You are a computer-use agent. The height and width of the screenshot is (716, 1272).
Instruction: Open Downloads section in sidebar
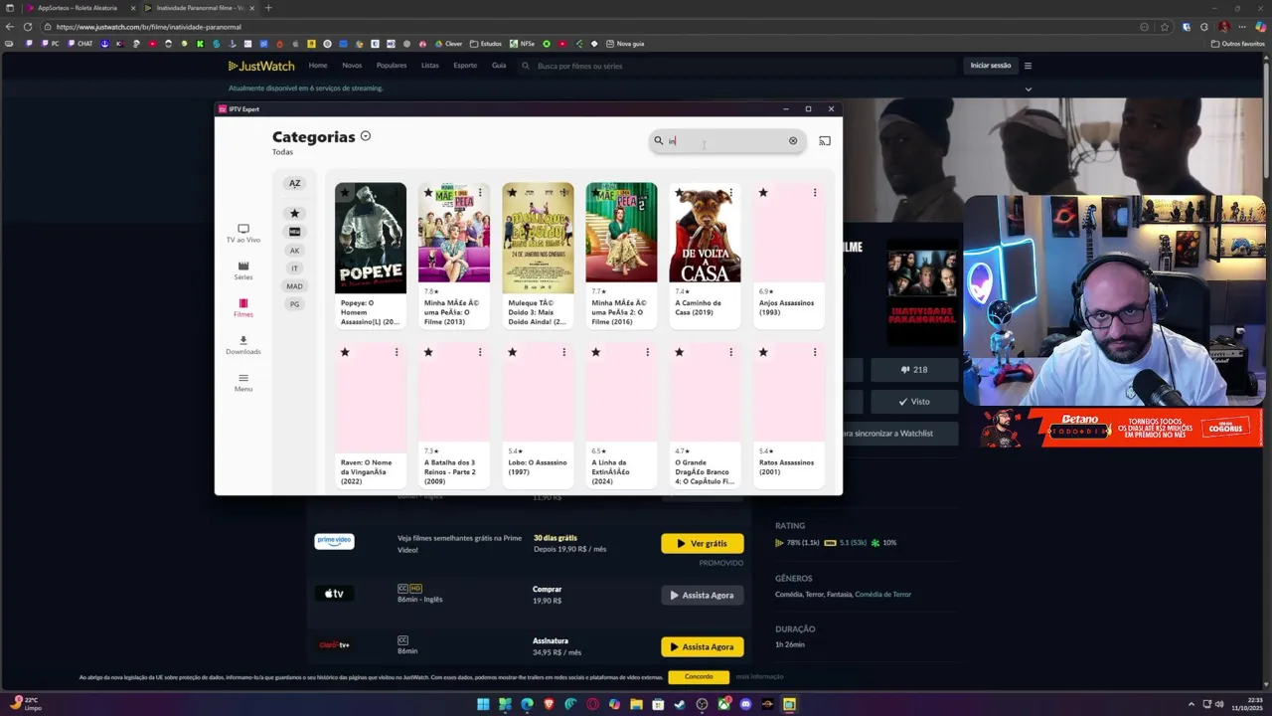243,345
